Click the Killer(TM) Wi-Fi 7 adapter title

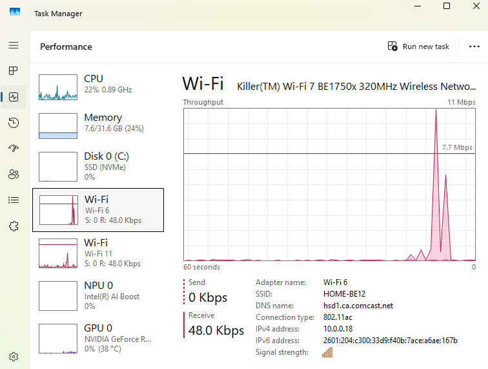[356, 87]
